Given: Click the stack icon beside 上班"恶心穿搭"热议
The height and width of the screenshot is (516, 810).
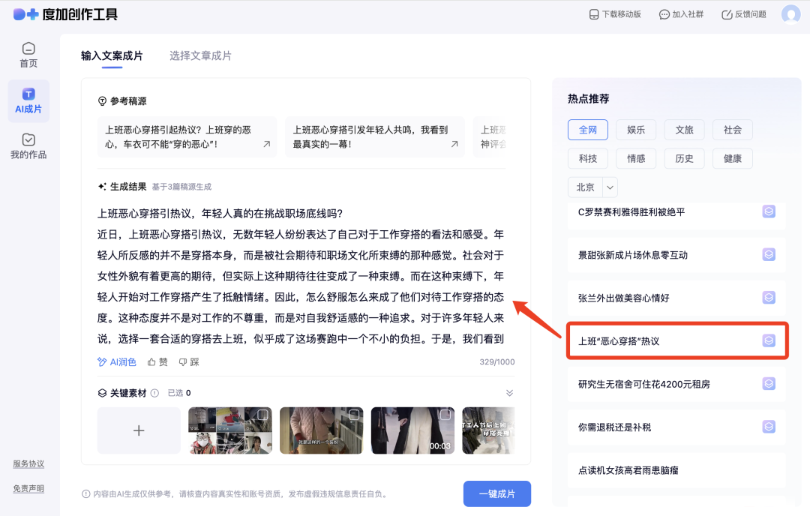Looking at the screenshot, I should click(768, 340).
